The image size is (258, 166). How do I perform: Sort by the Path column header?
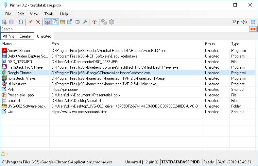pyautogui.click(x=126, y=44)
